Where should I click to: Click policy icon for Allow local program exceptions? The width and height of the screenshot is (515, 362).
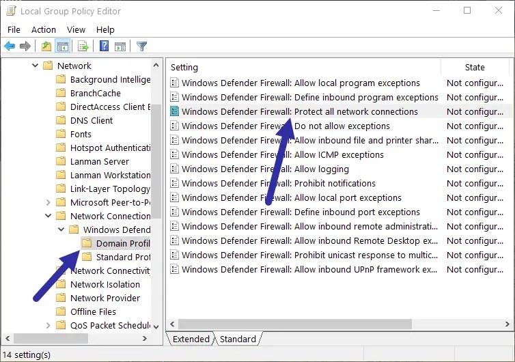pyautogui.click(x=174, y=83)
